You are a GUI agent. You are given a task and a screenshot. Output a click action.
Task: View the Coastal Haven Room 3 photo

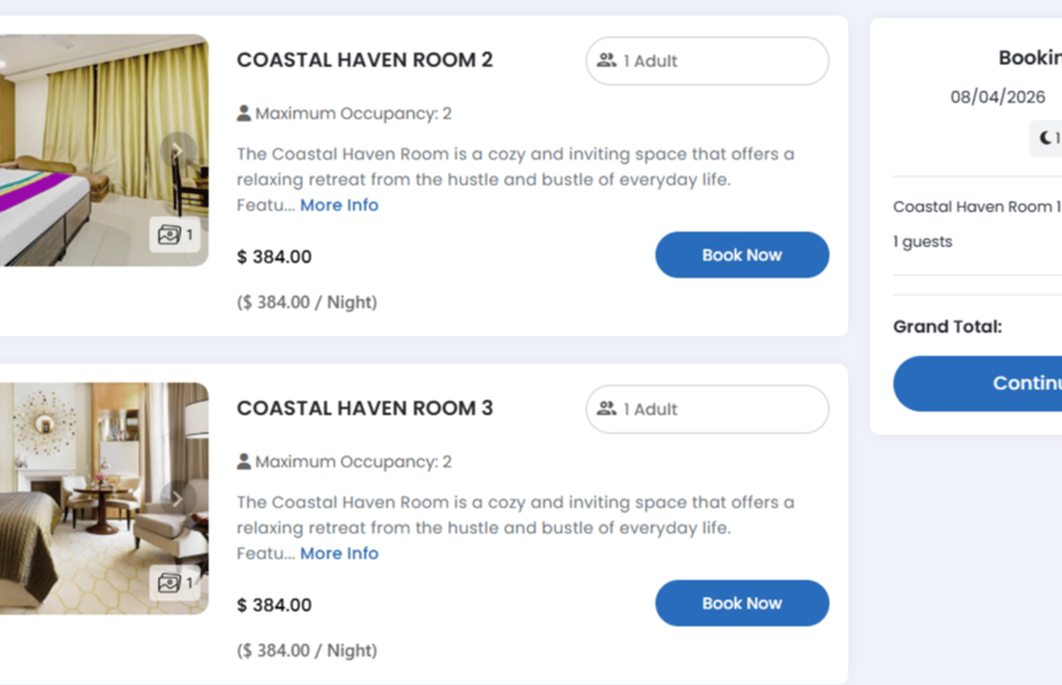(x=104, y=498)
